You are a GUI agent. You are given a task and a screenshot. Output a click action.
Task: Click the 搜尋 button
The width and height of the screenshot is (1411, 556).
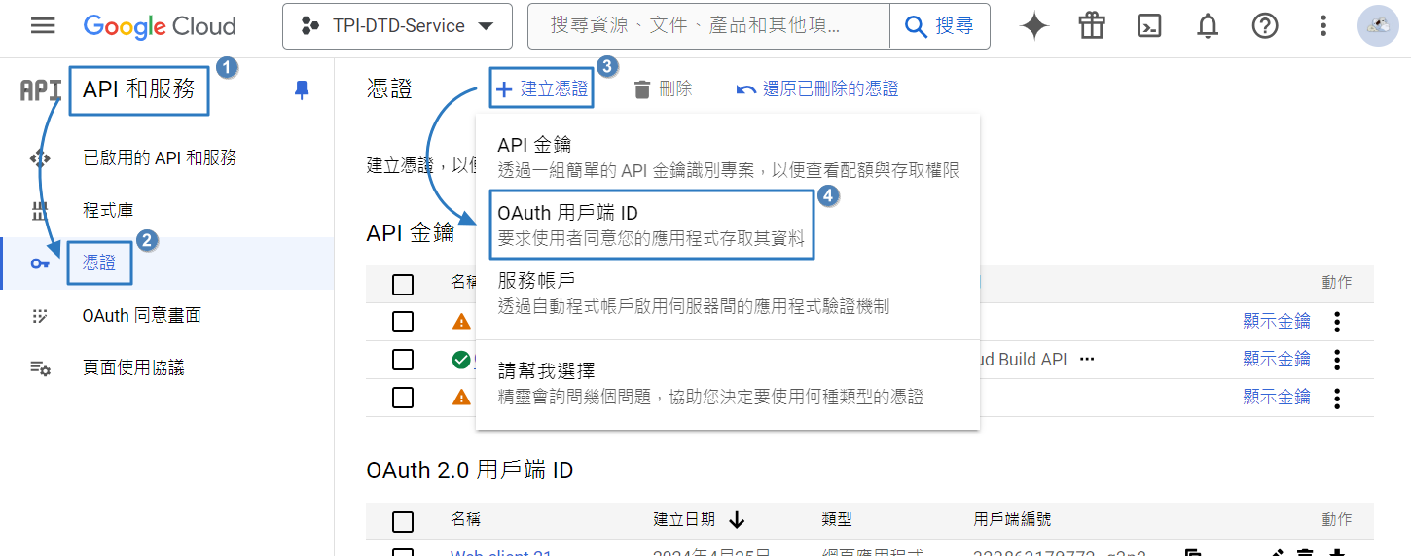[939, 26]
